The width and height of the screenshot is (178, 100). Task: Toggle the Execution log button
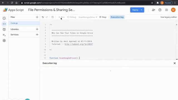click(117, 17)
